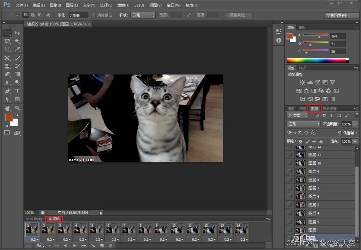Switch to the 历史记录 tab
The width and height of the screenshot is (361, 250).
point(330,109)
